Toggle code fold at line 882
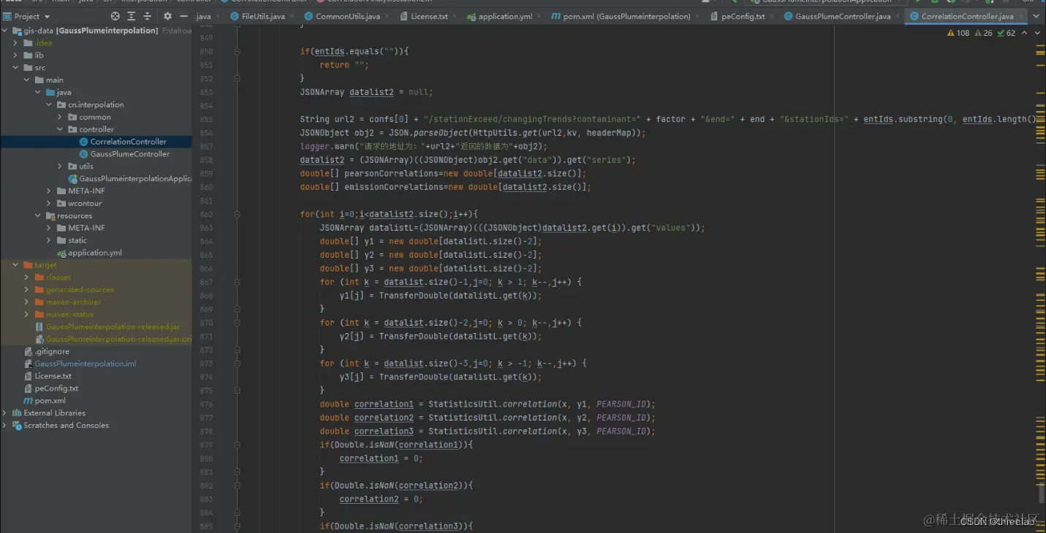Screen dimensions: 1046x533 tap(238, 486)
